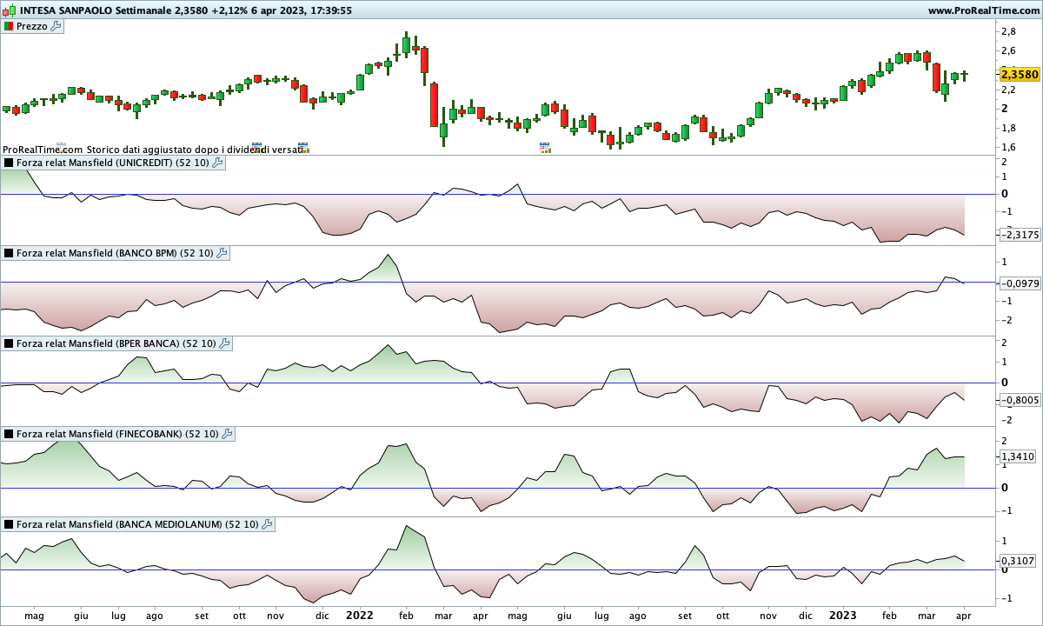The image size is (1043, 626).
Task: Click black swatch of UNICREDIT indicator
Action: click(x=9, y=163)
